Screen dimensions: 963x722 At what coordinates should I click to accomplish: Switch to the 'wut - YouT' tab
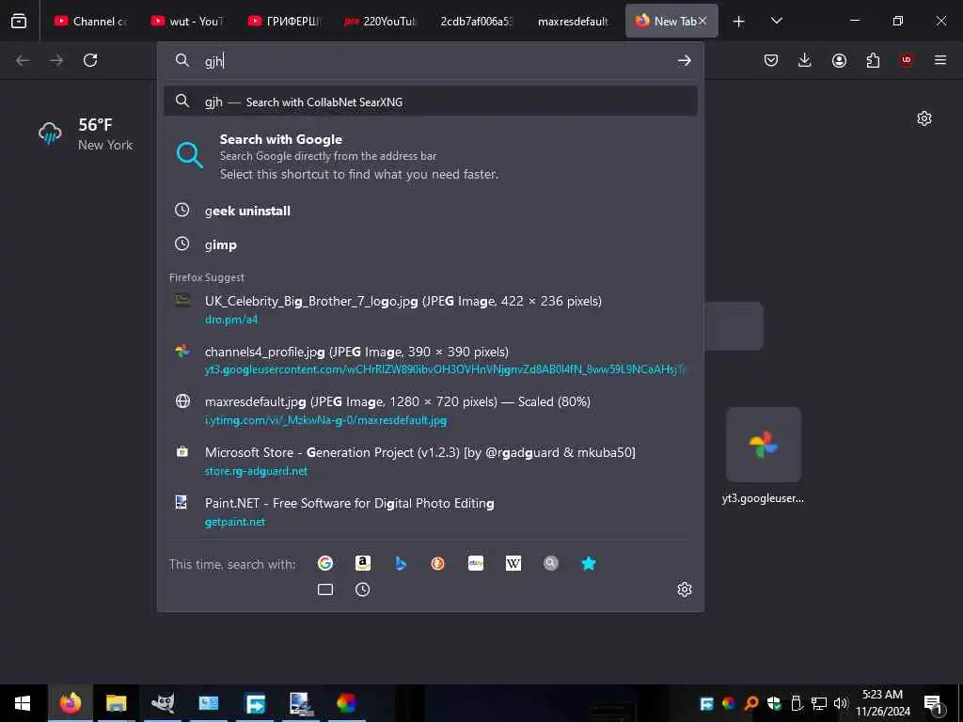[x=187, y=21]
